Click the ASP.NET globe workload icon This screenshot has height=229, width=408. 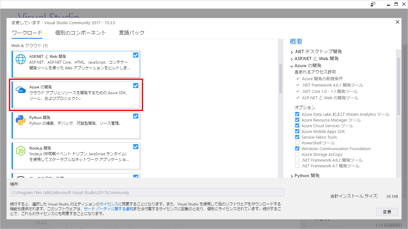(21, 59)
